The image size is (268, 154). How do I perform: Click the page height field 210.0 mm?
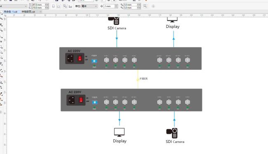click(x=38, y=8)
